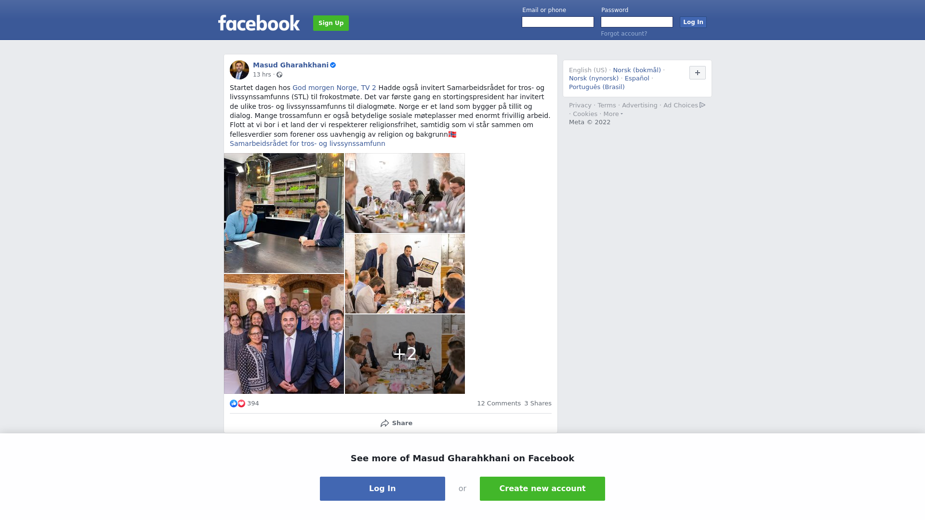Image resolution: width=925 pixels, height=520 pixels.
Task: Click the blue verified badge icon
Action: click(333, 65)
